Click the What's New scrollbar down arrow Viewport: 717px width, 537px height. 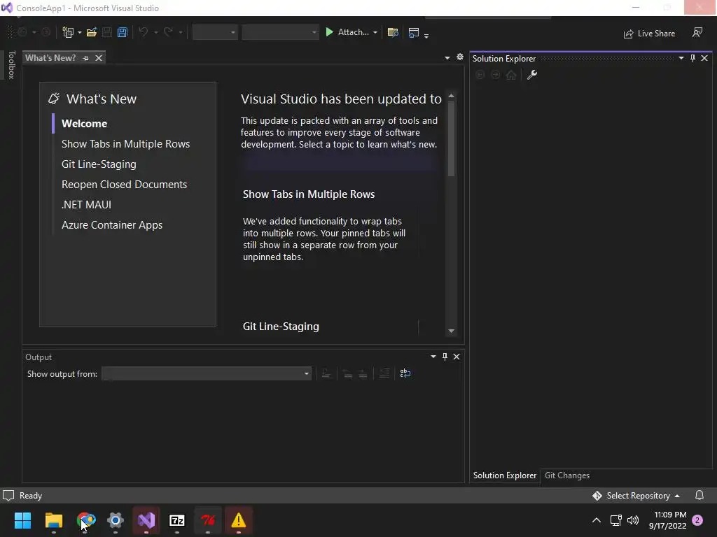click(x=452, y=331)
